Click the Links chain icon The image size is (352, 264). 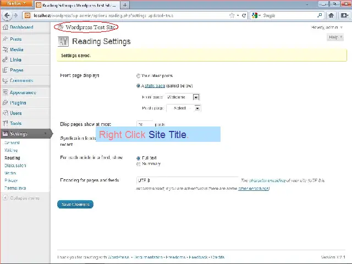(x=5, y=60)
